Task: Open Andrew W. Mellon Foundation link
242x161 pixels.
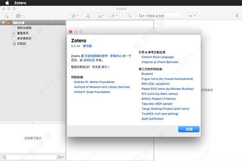Action: (94, 82)
